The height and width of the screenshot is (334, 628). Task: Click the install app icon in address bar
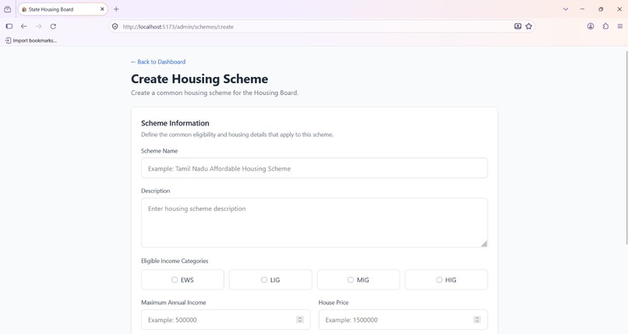[518, 26]
